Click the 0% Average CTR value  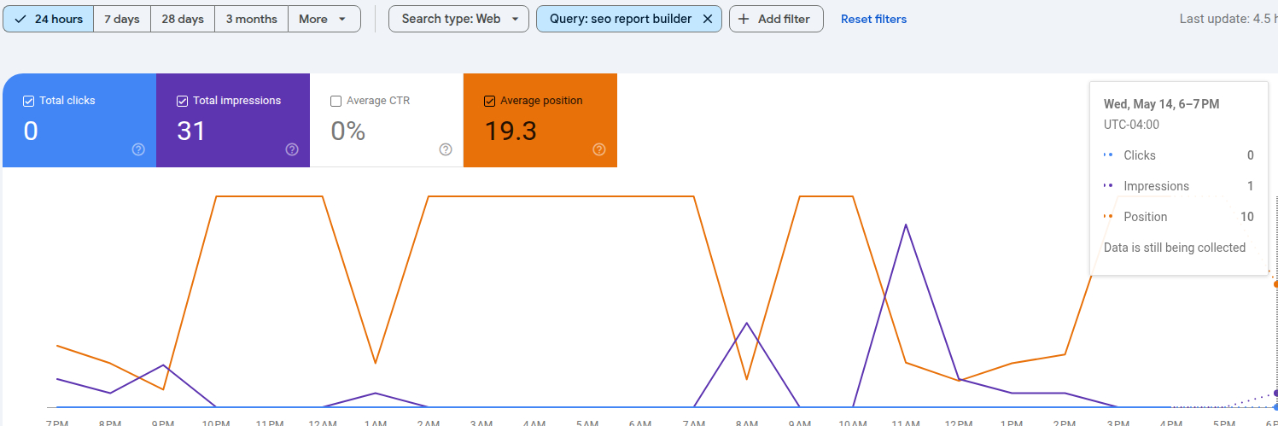click(x=348, y=131)
